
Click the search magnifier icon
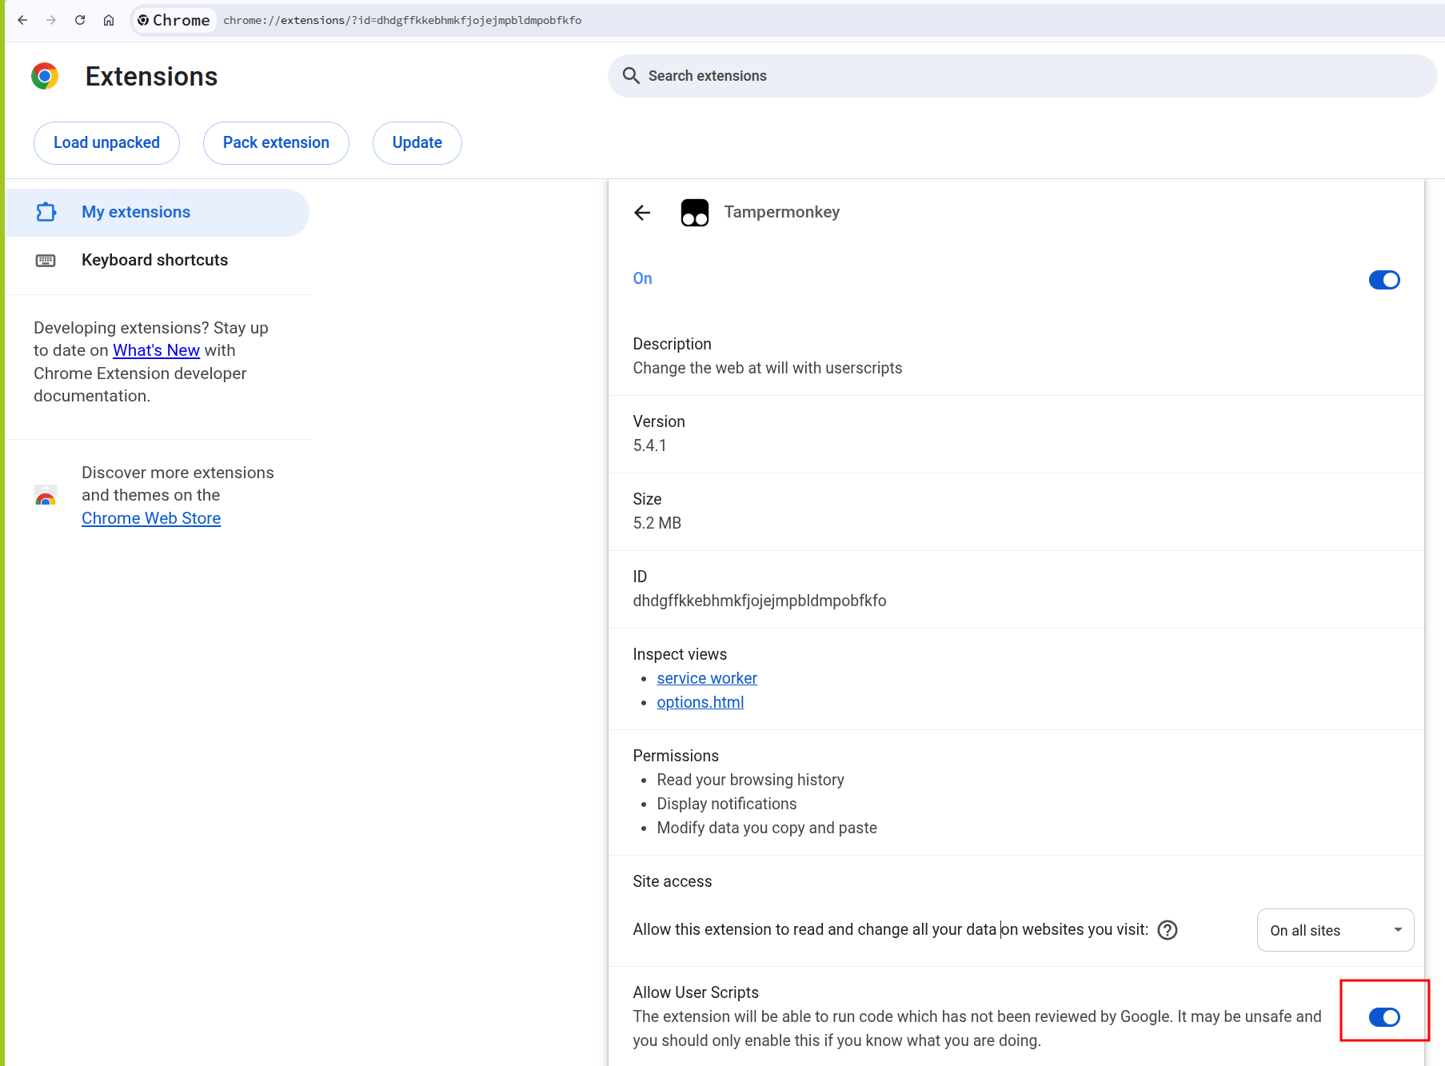pos(631,76)
